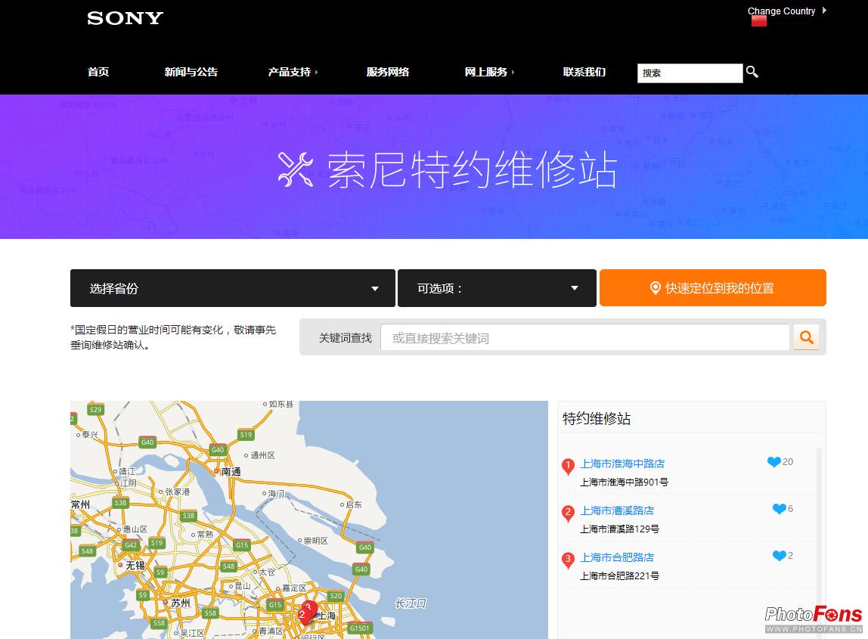Open the 选择省份 province dropdown
This screenshot has width=868, height=639.
232,288
